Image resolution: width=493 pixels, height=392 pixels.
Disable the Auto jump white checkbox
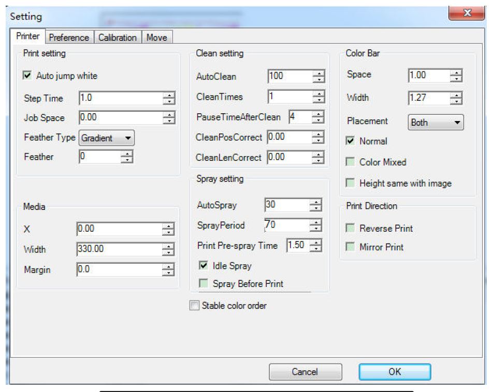point(29,76)
